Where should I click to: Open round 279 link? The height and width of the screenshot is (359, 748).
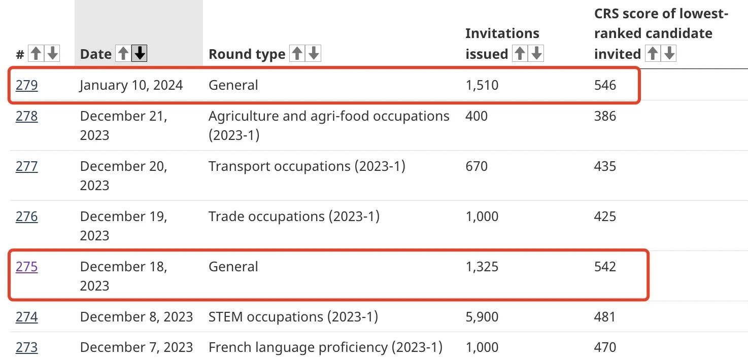[26, 85]
